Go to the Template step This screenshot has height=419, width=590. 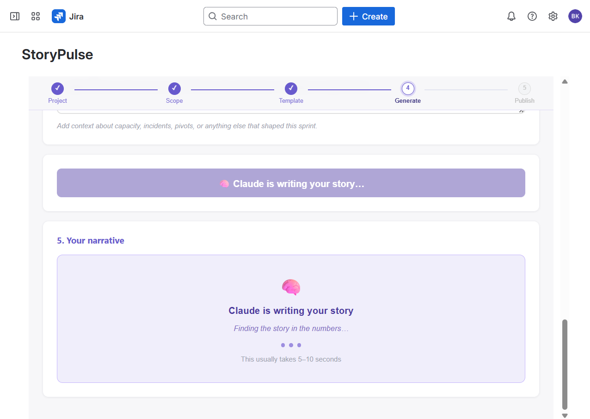point(291,93)
